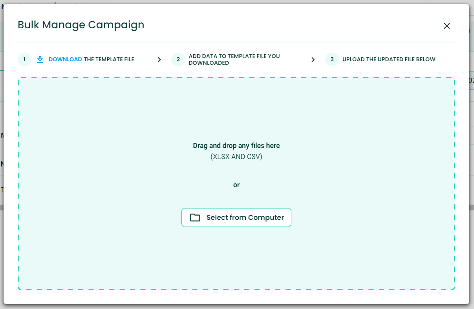The height and width of the screenshot is (309, 474).
Task: Click the horizontal divider under dialog title
Action: click(236, 42)
